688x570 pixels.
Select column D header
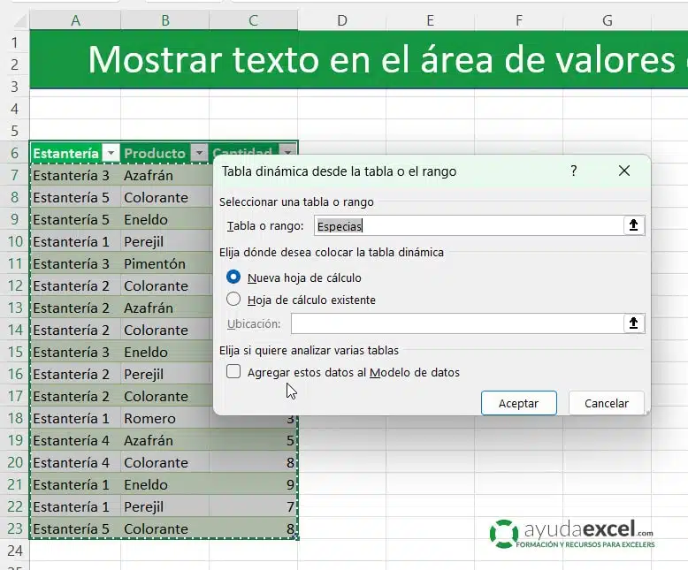tap(342, 20)
